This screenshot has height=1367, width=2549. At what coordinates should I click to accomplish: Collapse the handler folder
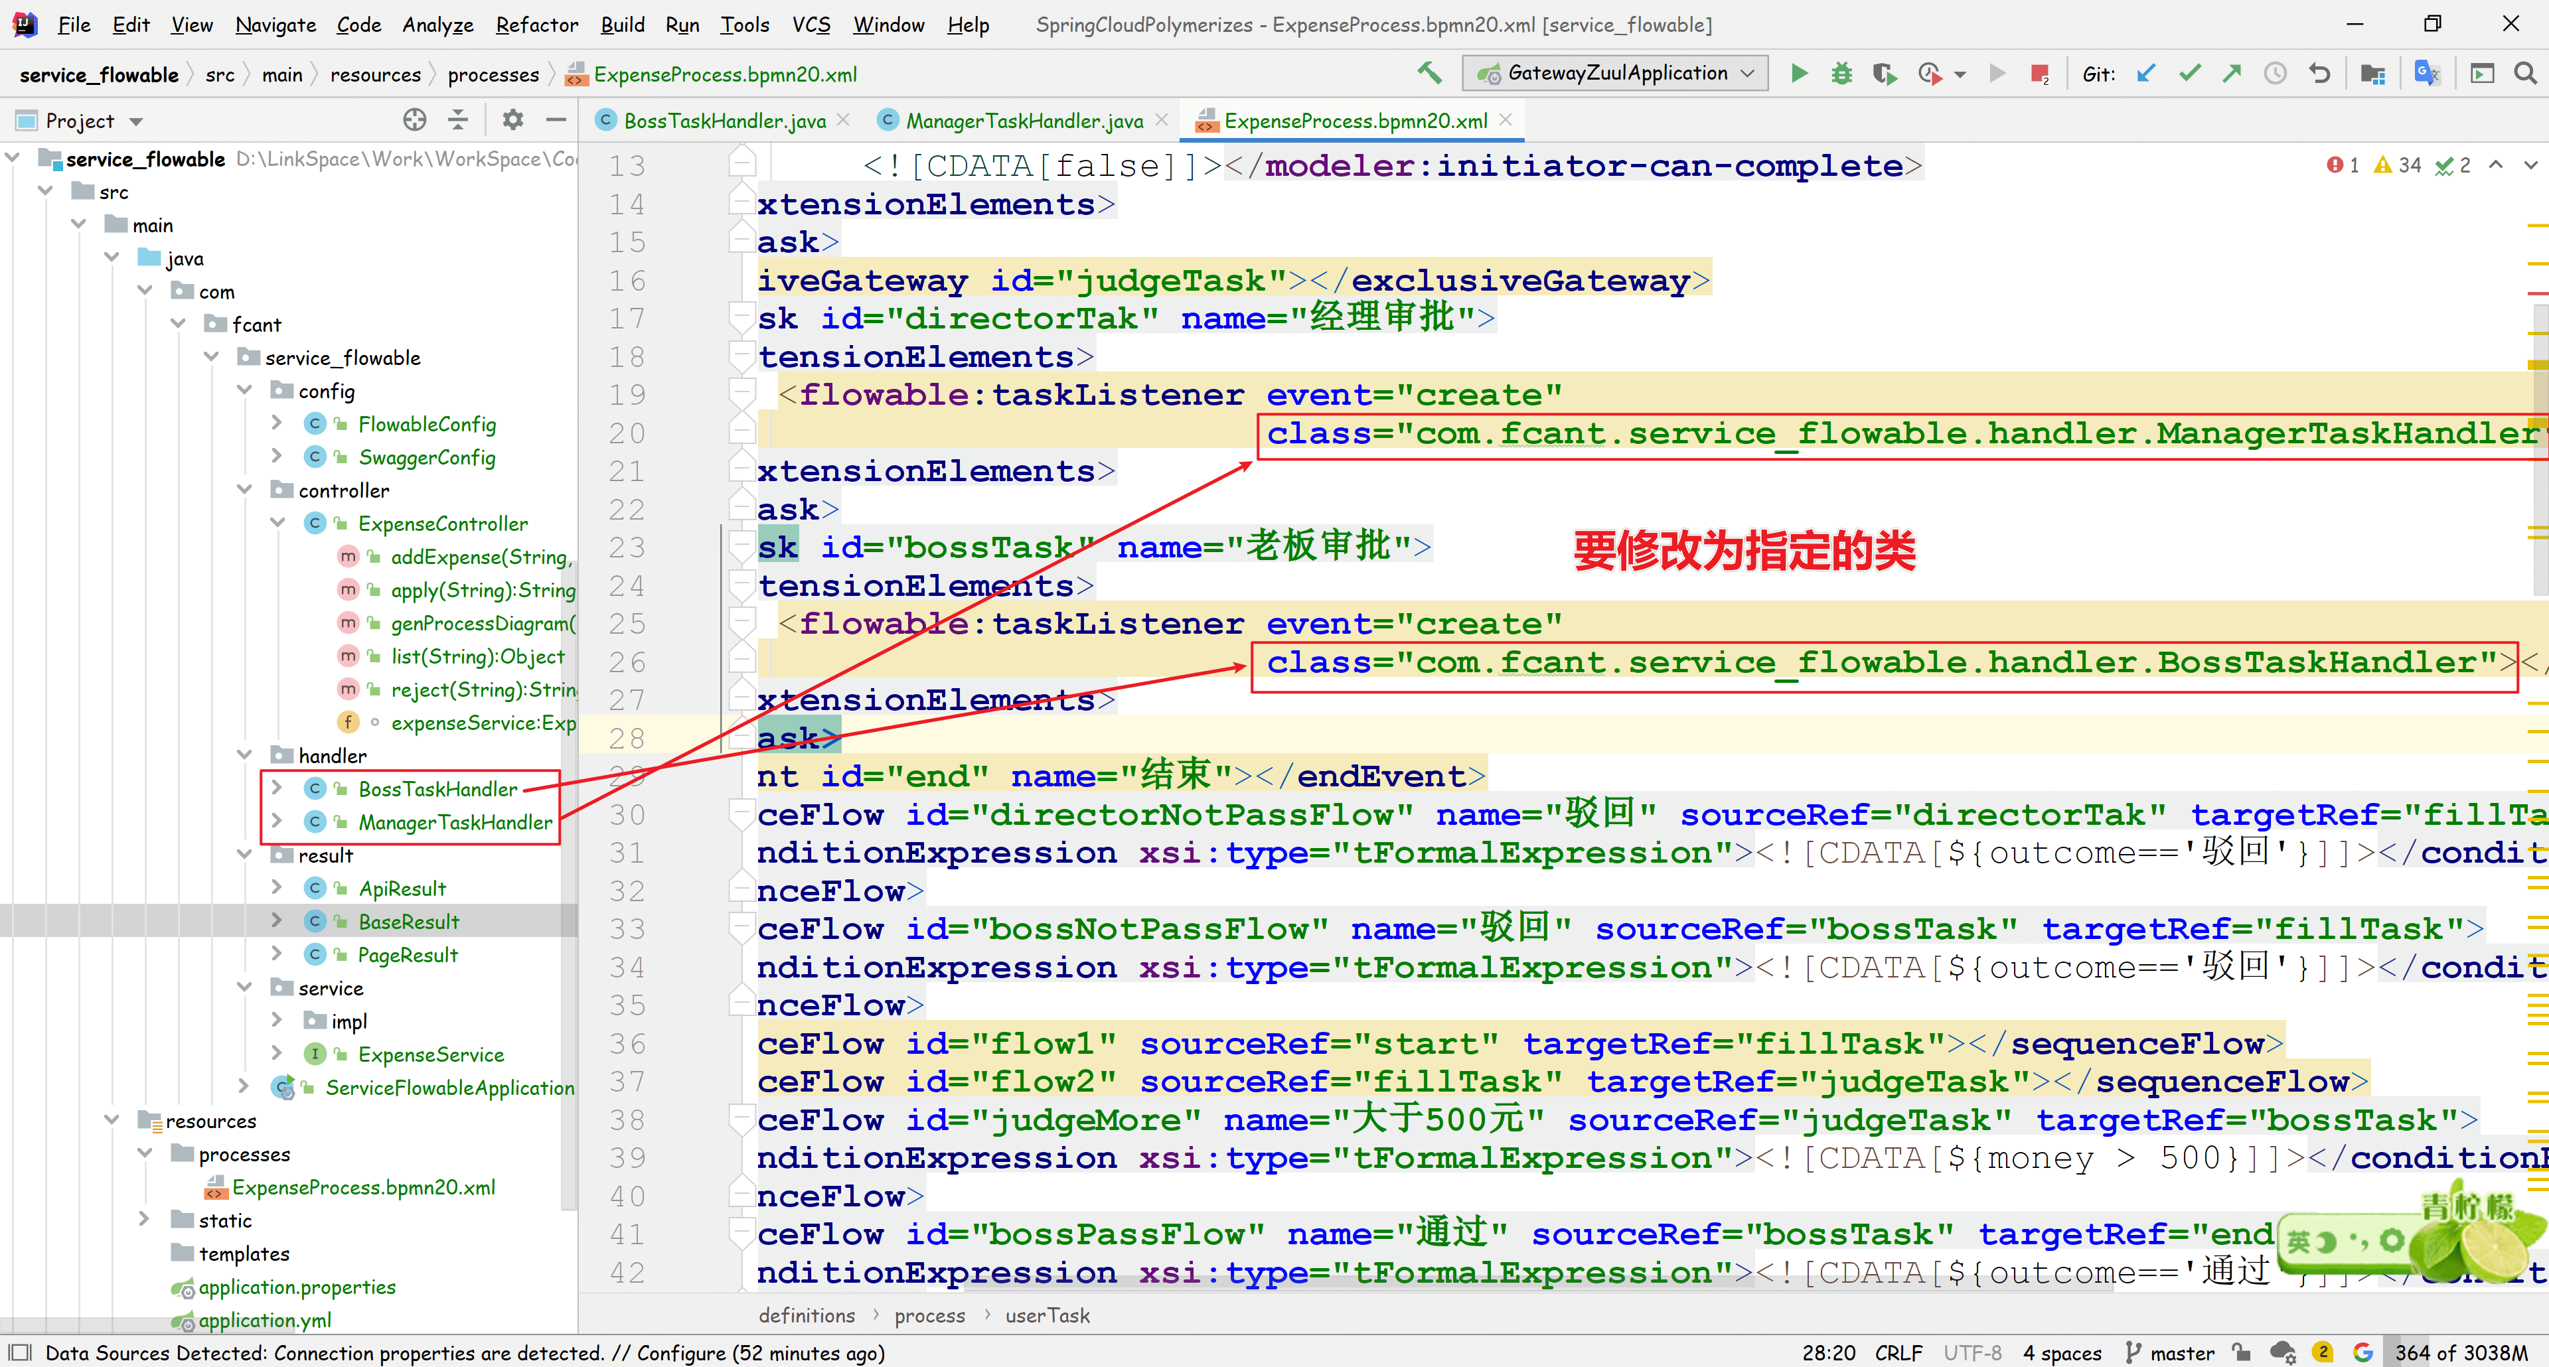pos(244,756)
